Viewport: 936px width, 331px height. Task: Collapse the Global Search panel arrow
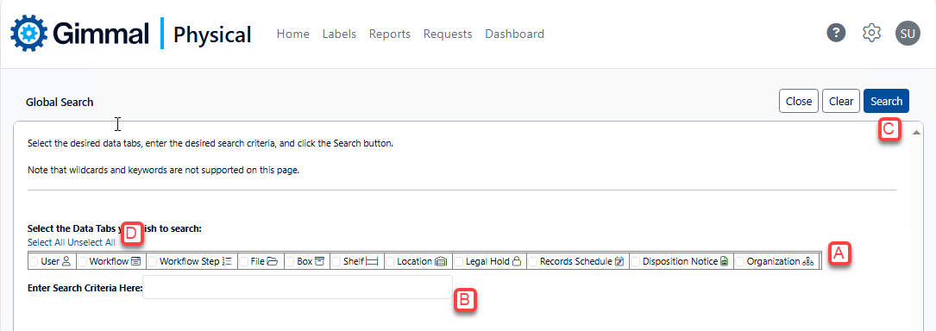point(915,132)
